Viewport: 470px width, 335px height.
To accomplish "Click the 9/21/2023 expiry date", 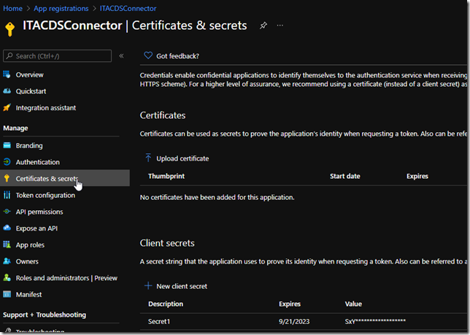I will click(x=294, y=322).
